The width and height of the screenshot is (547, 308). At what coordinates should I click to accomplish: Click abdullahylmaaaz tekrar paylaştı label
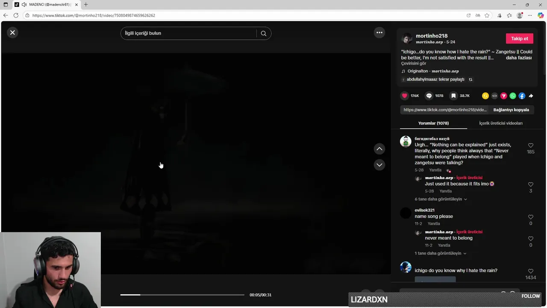coord(435,80)
